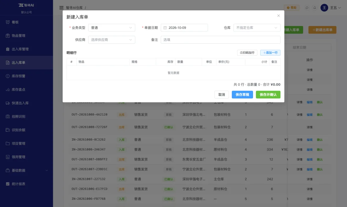
Task: Click the 统计报表 chart icon
Action: pyautogui.click(x=8, y=184)
